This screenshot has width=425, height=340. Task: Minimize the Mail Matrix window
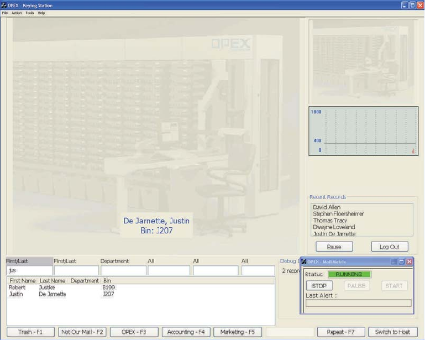click(x=394, y=261)
